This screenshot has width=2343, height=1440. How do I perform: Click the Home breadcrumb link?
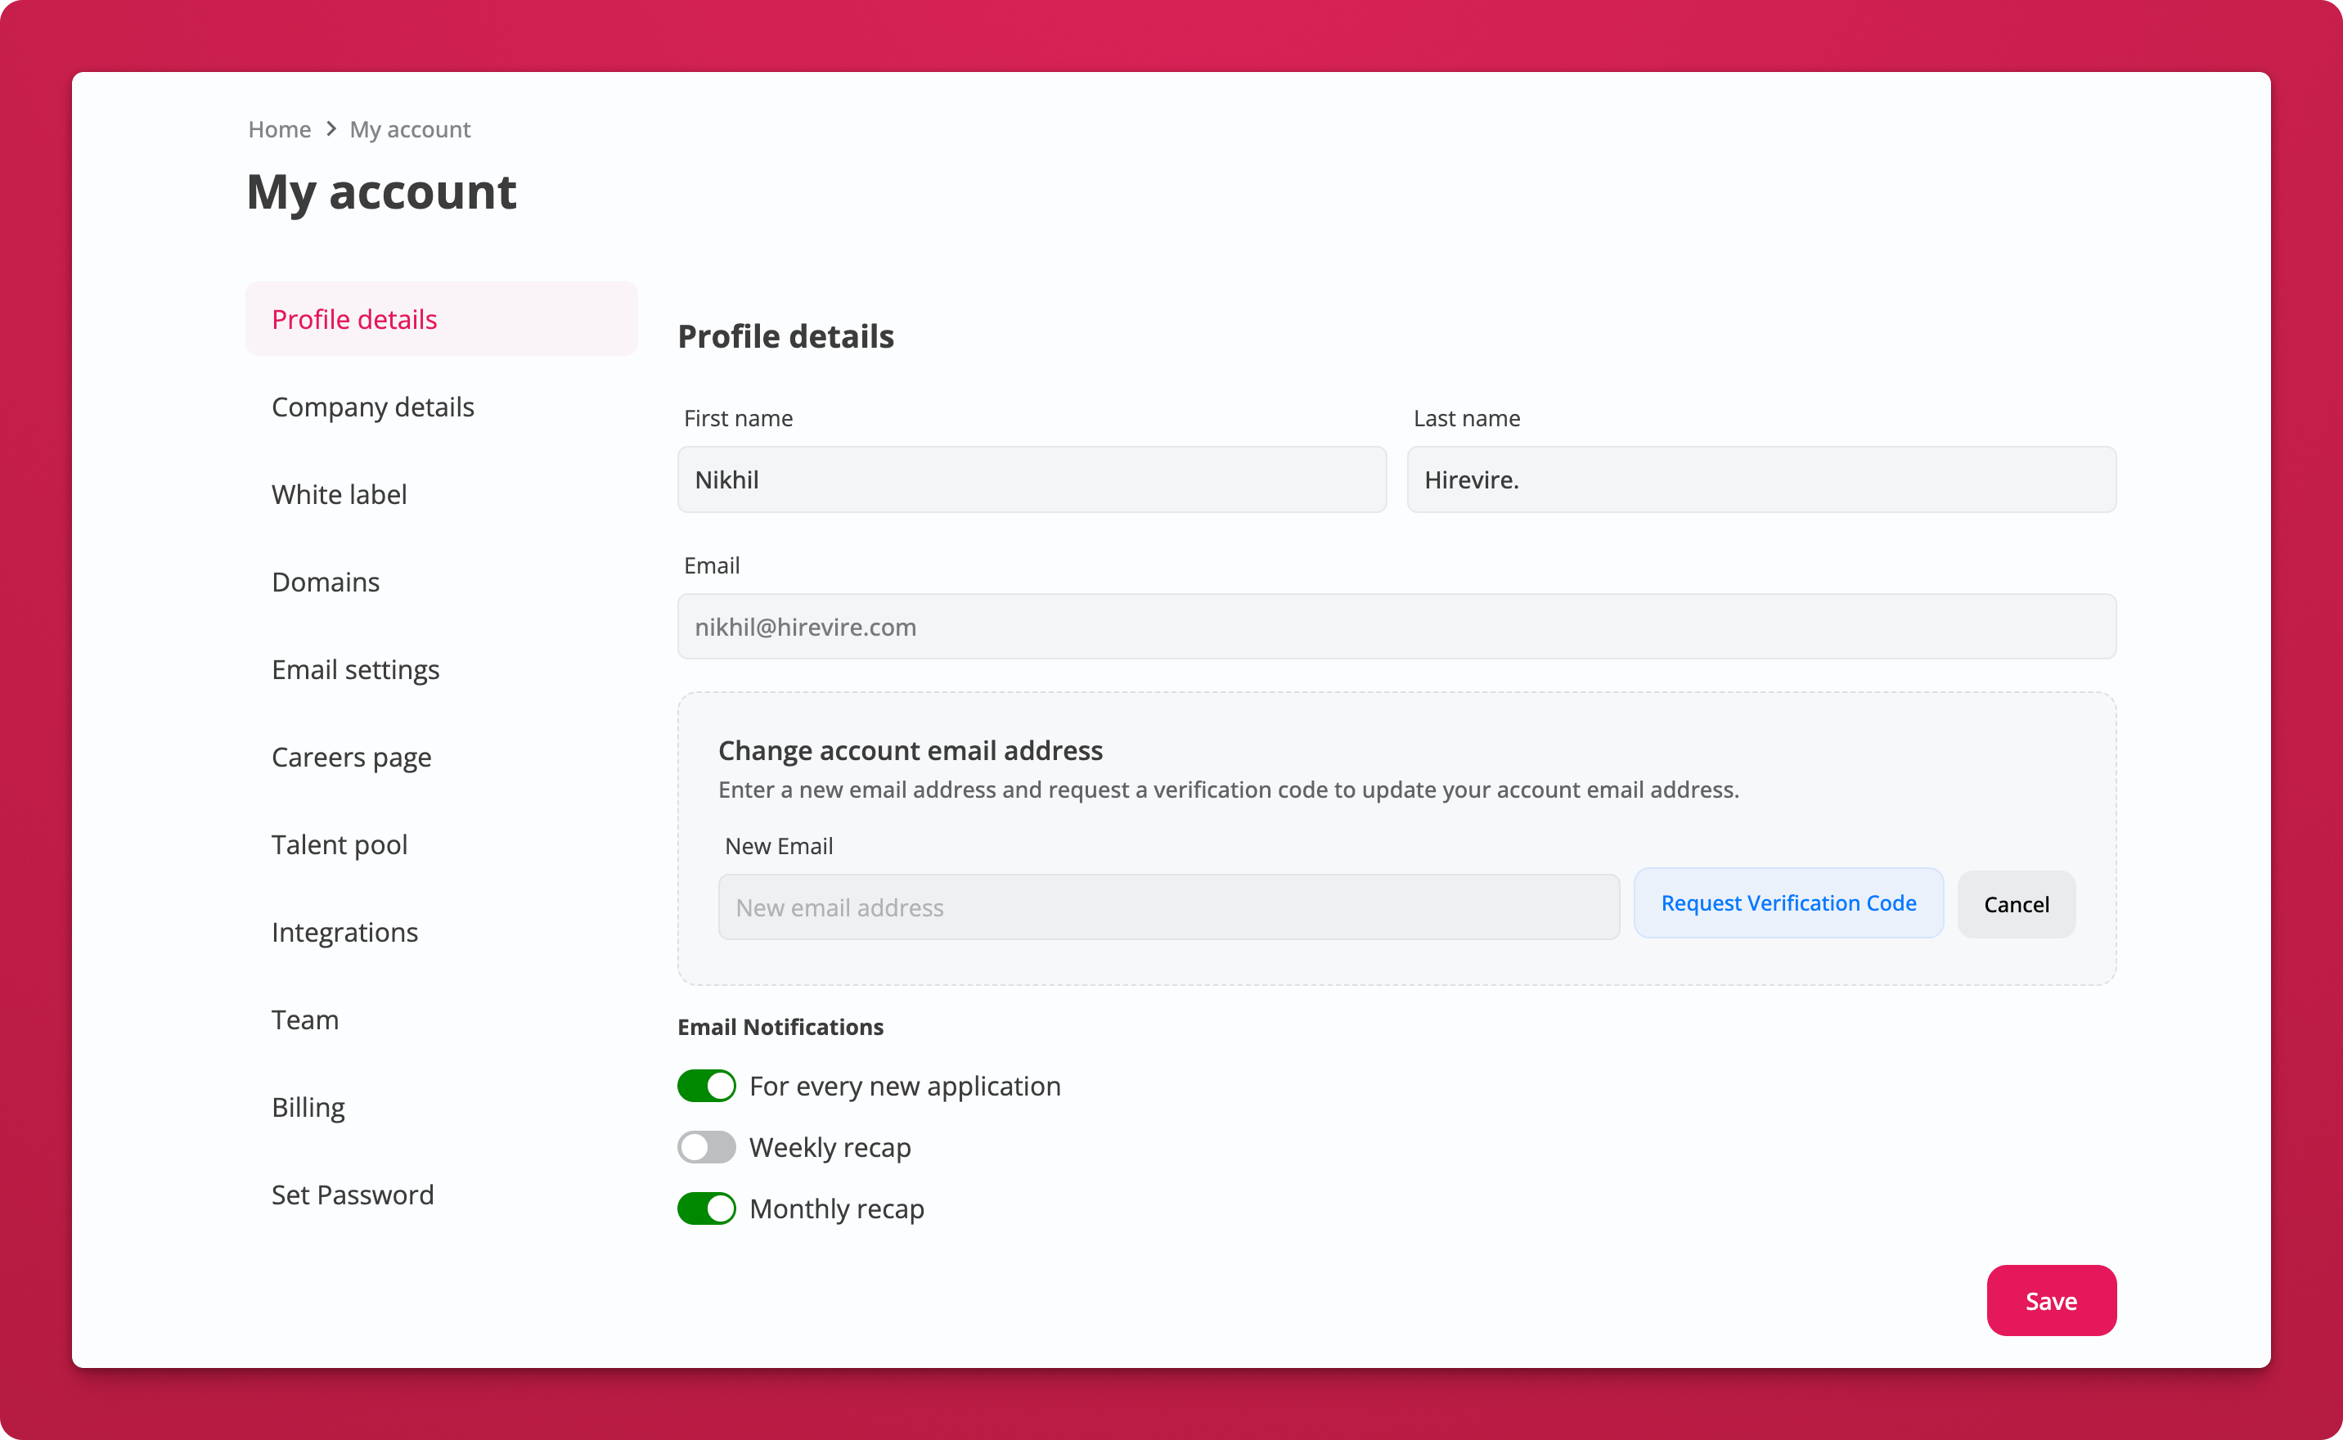tap(279, 129)
